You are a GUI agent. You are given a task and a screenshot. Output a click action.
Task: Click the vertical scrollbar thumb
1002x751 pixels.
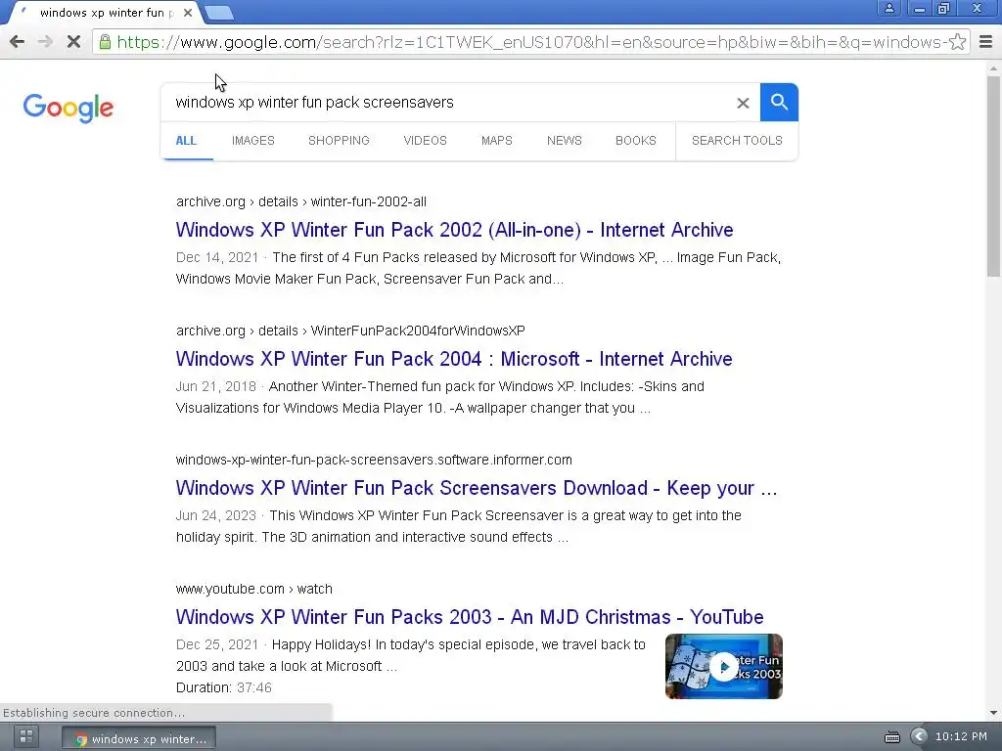993,176
